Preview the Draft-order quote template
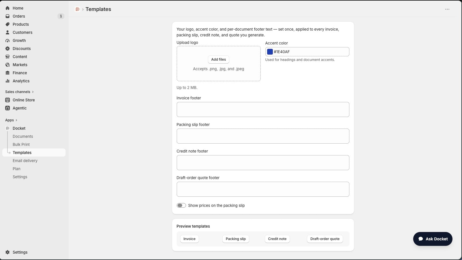462x260 pixels. click(325, 239)
